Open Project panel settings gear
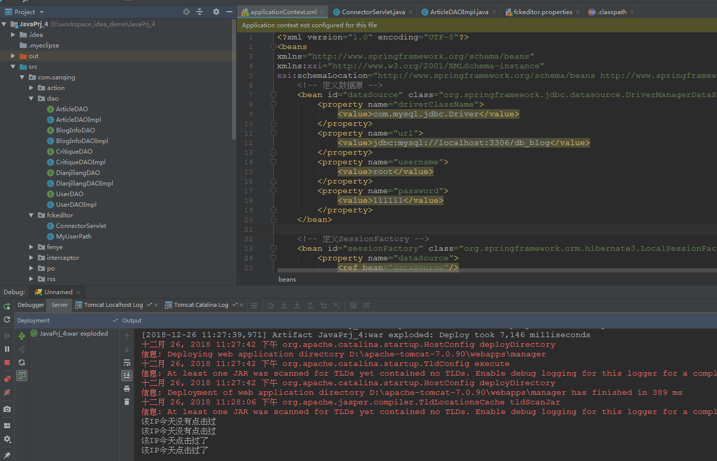Image resolution: width=717 pixels, height=461 pixels. (216, 12)
